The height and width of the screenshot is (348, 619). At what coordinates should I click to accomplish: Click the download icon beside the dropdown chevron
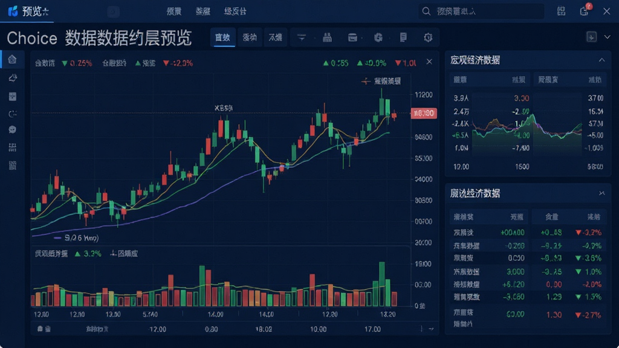[x=591, y=37]
